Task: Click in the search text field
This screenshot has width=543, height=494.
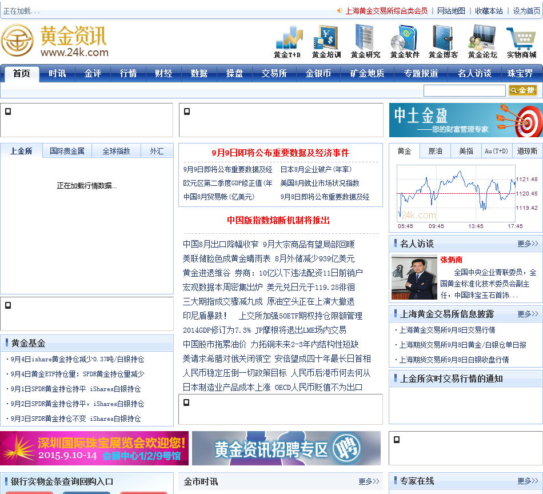Action: 464,90
